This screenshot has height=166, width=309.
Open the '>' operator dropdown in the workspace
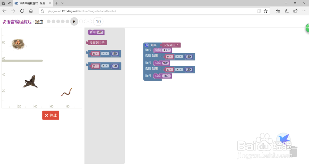pyautogui.click(x=179, y=70)
